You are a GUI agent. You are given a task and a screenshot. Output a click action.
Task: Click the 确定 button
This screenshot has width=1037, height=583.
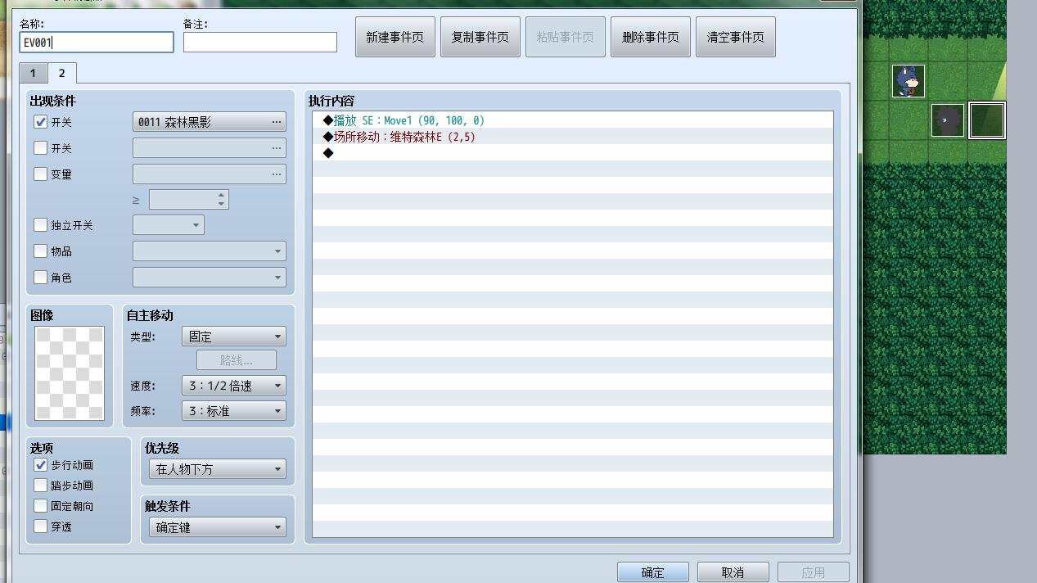pos(653,572)
